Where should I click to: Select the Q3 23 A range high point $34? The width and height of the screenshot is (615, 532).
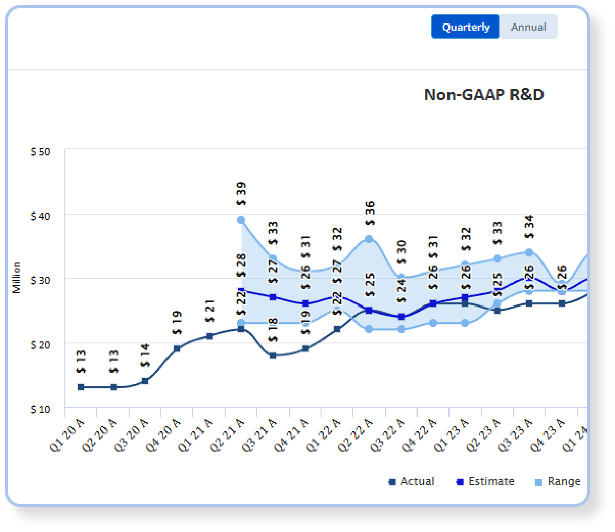[529, 252]
